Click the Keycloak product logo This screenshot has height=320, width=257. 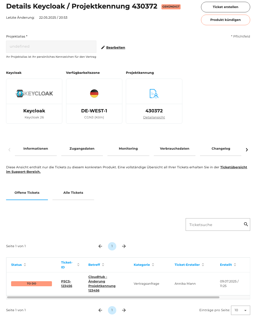tap(34, 93)
